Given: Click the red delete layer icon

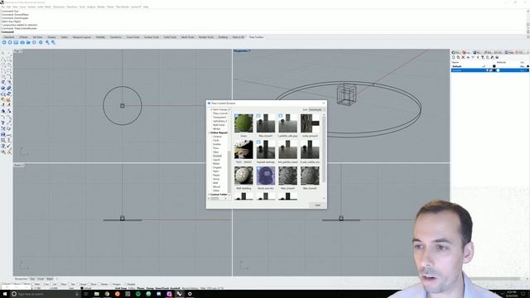Looking at the screenshot, I should (x=463, y=57).
